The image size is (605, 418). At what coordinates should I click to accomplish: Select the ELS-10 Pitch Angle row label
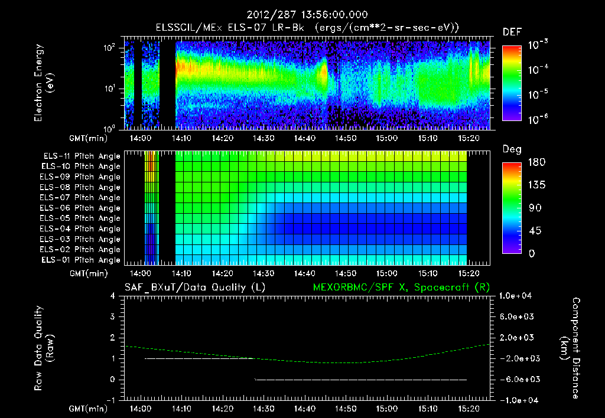81,166
